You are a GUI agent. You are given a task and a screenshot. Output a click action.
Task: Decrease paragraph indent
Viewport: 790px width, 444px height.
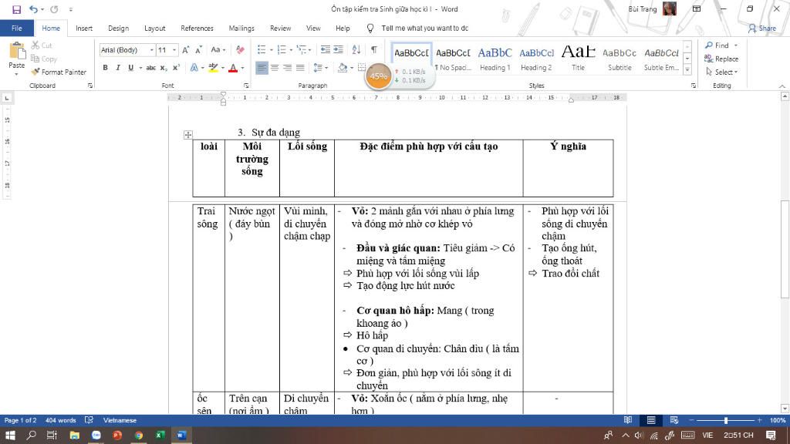coord(326,49)
